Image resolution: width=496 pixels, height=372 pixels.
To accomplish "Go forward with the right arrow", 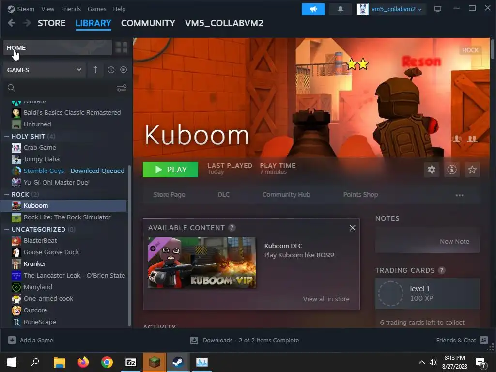I will pyautogui.click(x=27, y=23).
